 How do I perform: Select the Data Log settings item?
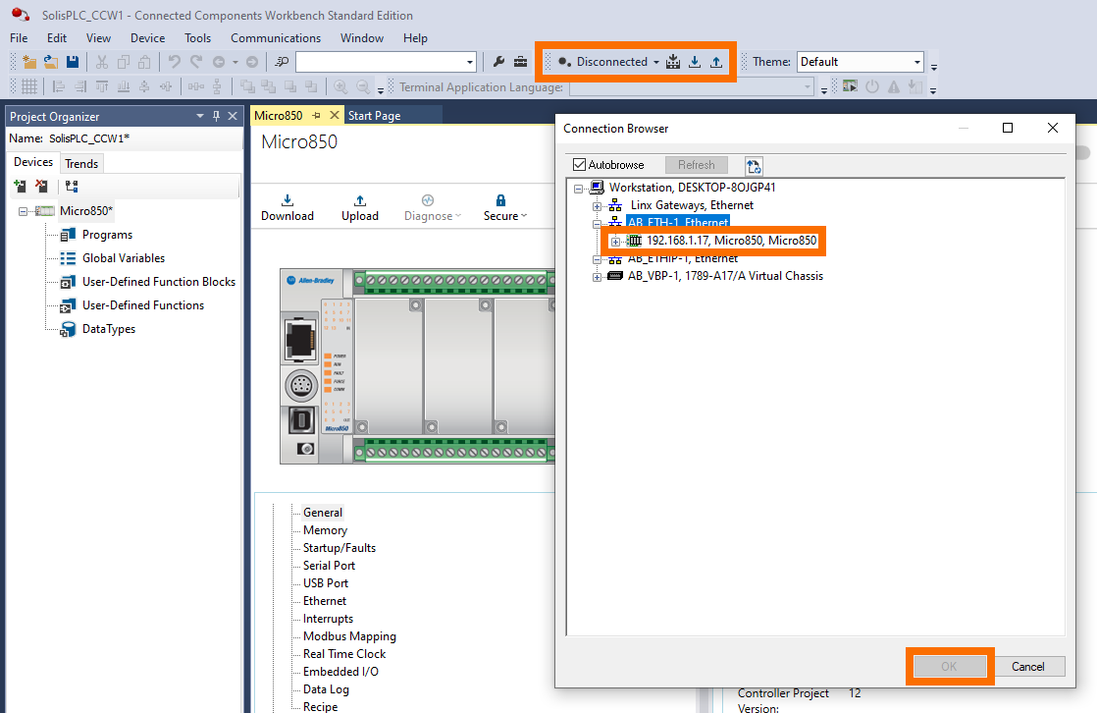[326, 689]
